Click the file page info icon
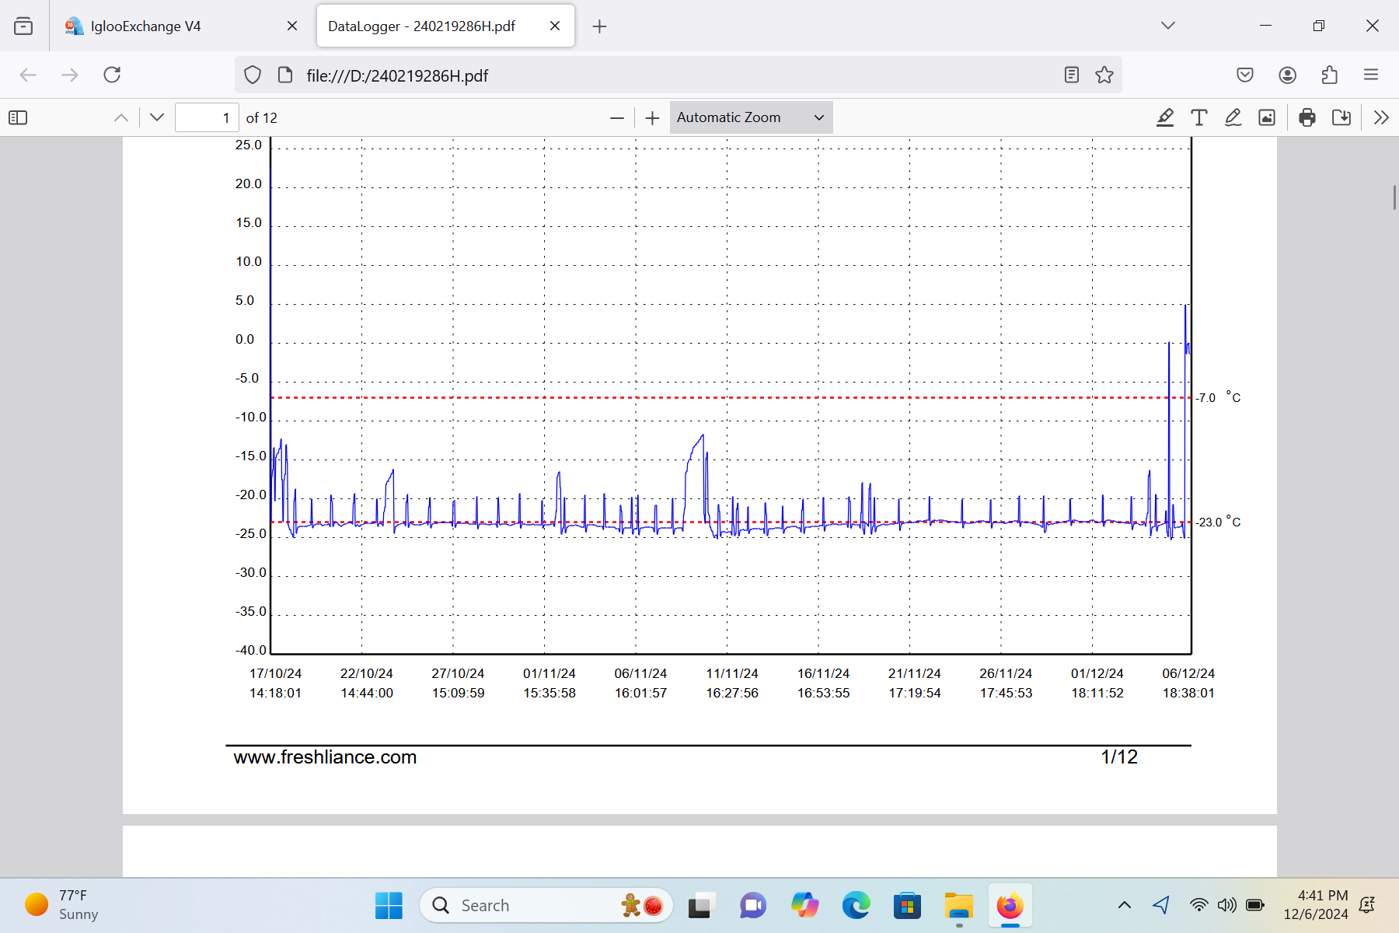The image size is (1399, 933). click(285, 75)
